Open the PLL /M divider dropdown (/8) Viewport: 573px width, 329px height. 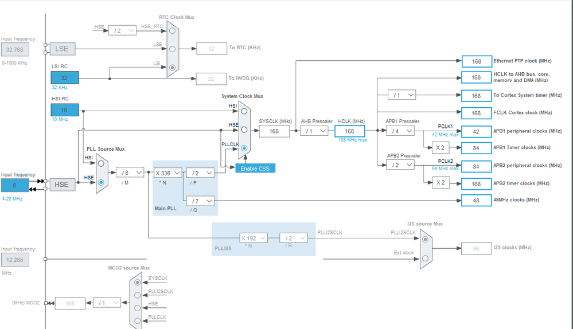(130, 173)
